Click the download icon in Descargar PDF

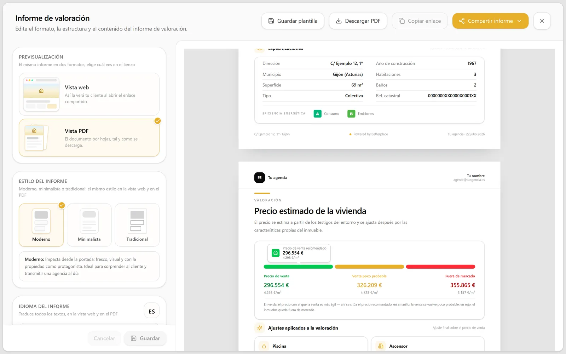coord(339,21)
